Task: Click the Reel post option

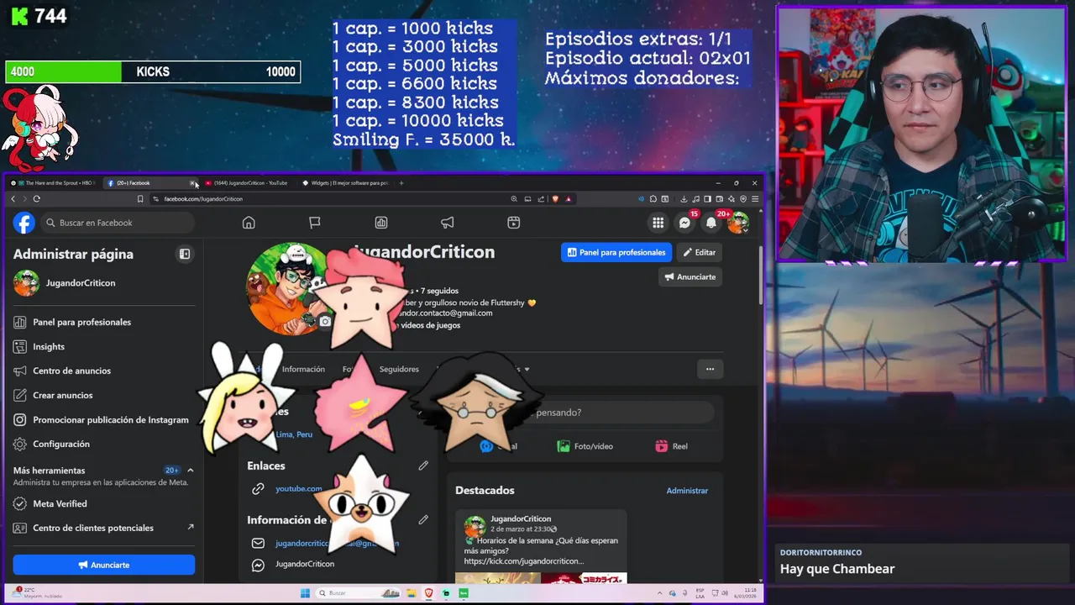Action: tap(672, 446)
